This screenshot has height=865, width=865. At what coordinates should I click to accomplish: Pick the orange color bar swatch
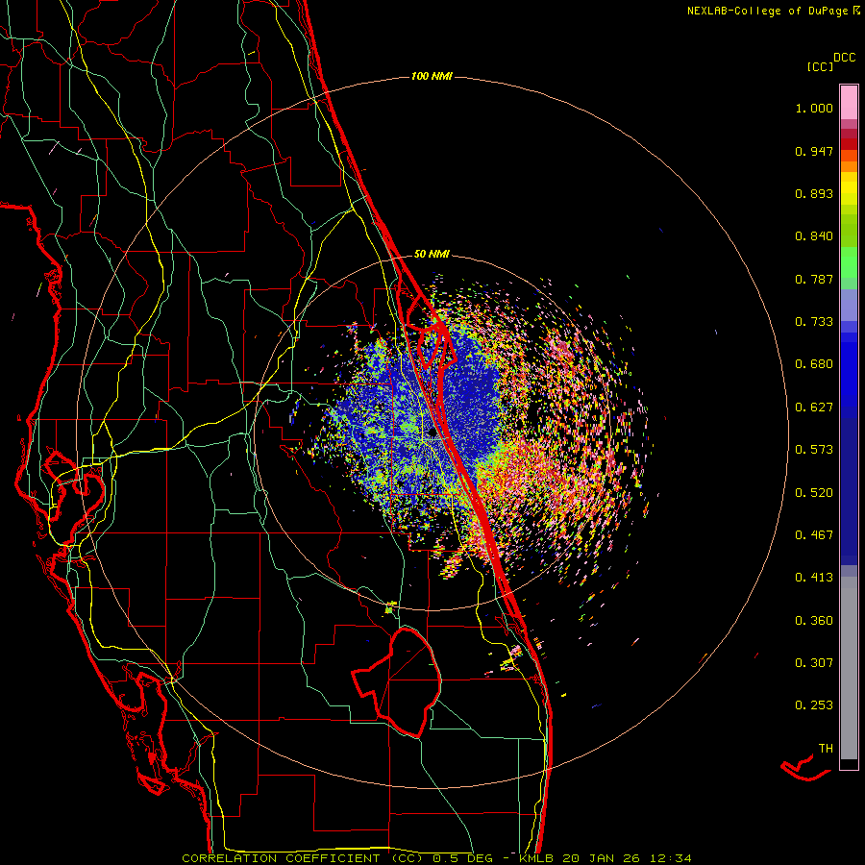849,166
